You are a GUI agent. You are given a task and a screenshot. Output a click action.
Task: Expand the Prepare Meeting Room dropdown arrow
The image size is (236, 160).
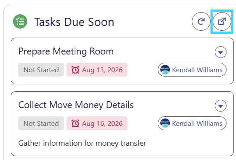[220, 52]
